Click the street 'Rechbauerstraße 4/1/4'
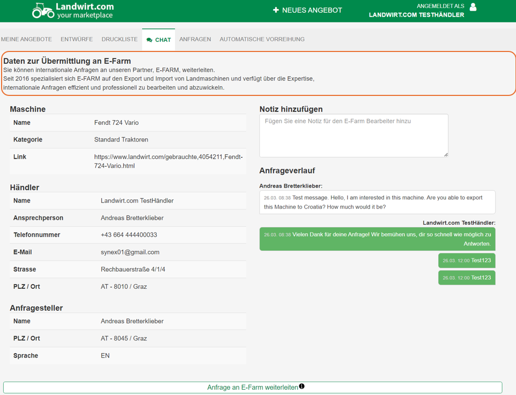This screenshot has height=395, width=516. 133,270
